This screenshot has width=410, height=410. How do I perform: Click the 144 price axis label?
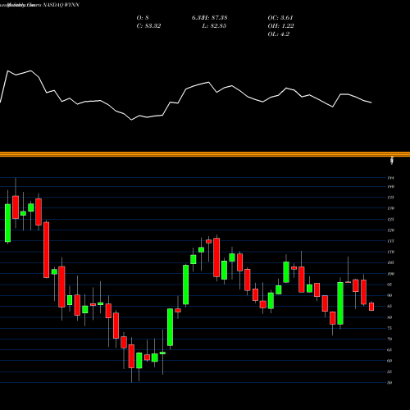click(x=391, y=178)
